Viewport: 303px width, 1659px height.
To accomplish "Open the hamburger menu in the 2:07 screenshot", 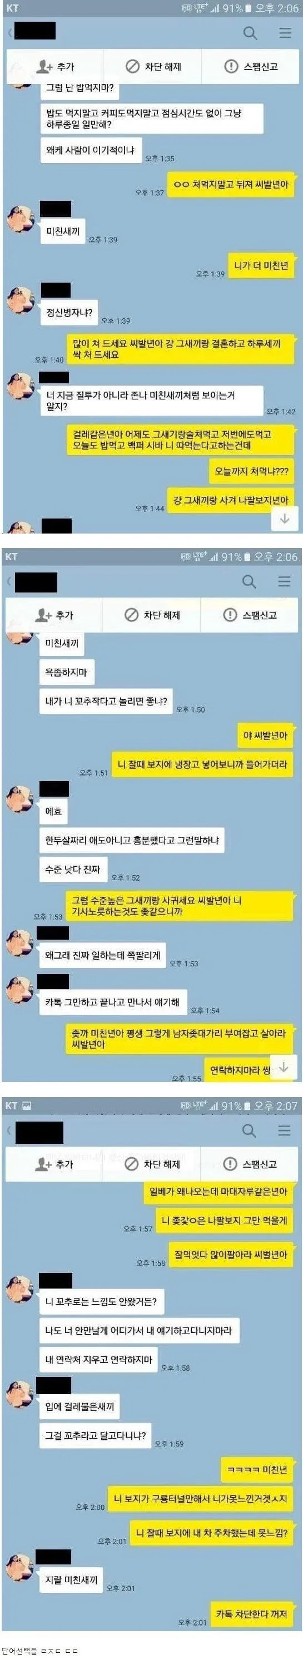I will coord(284,1130).
